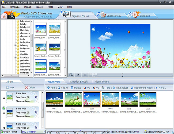Open the Create menu
This screenshot has width=174, height=134.
click(x=39, y=7)
